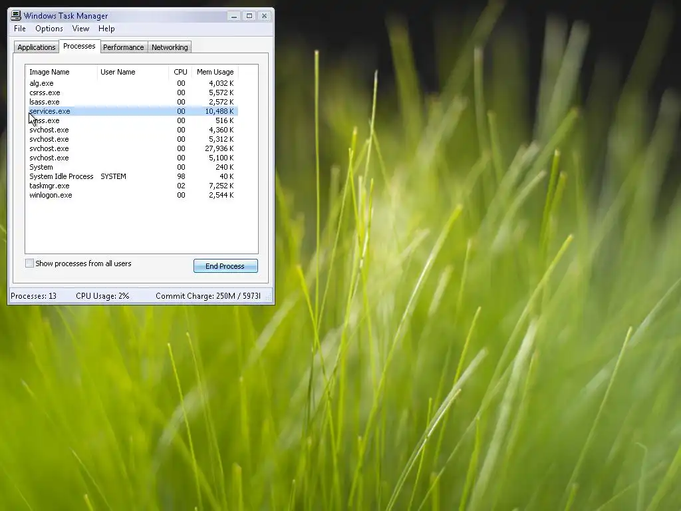The height and width of the screenshot is (511, 681).
Task: Click the Task Manager title bar icon
Action: click(16, 16)
